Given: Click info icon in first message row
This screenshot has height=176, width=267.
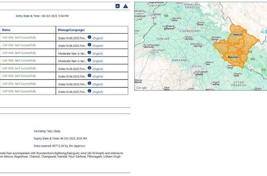Looking at the screenshot, I should (x=89, y=37).
